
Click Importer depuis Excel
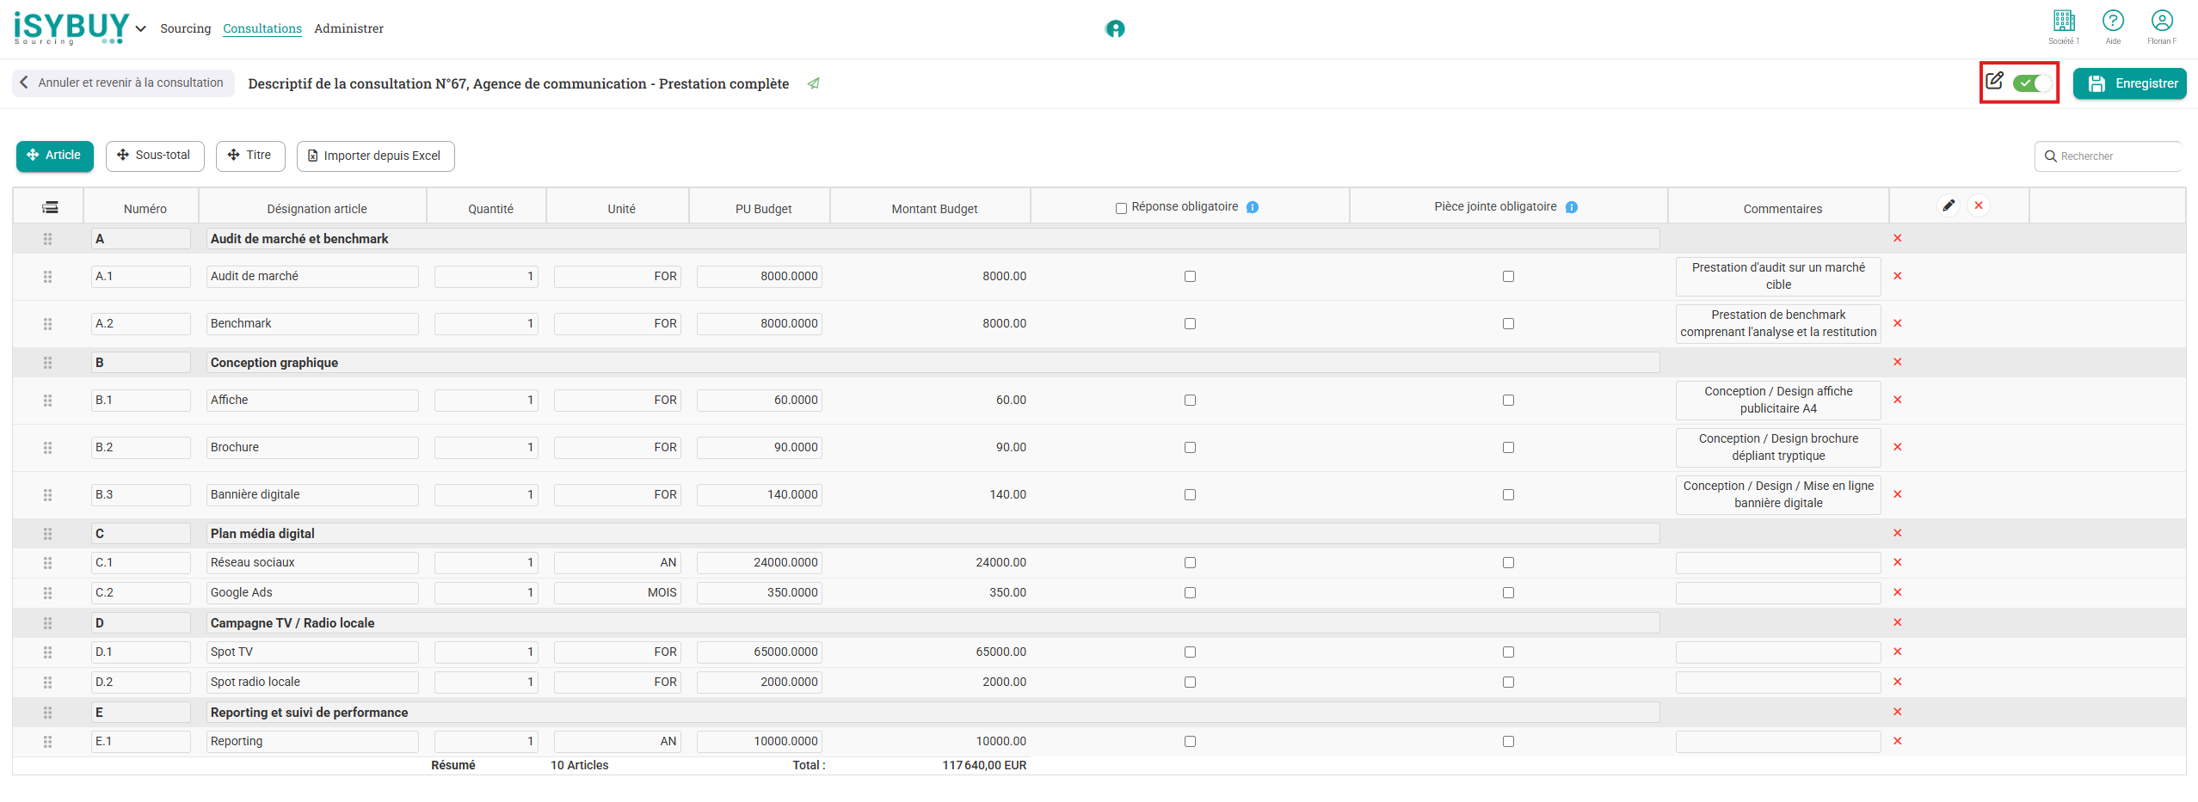pyautogui.click(x=375, y=156)
